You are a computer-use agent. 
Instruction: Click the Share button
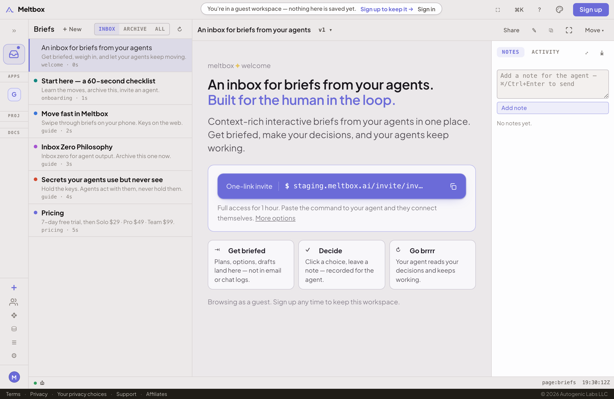(511, 30)
